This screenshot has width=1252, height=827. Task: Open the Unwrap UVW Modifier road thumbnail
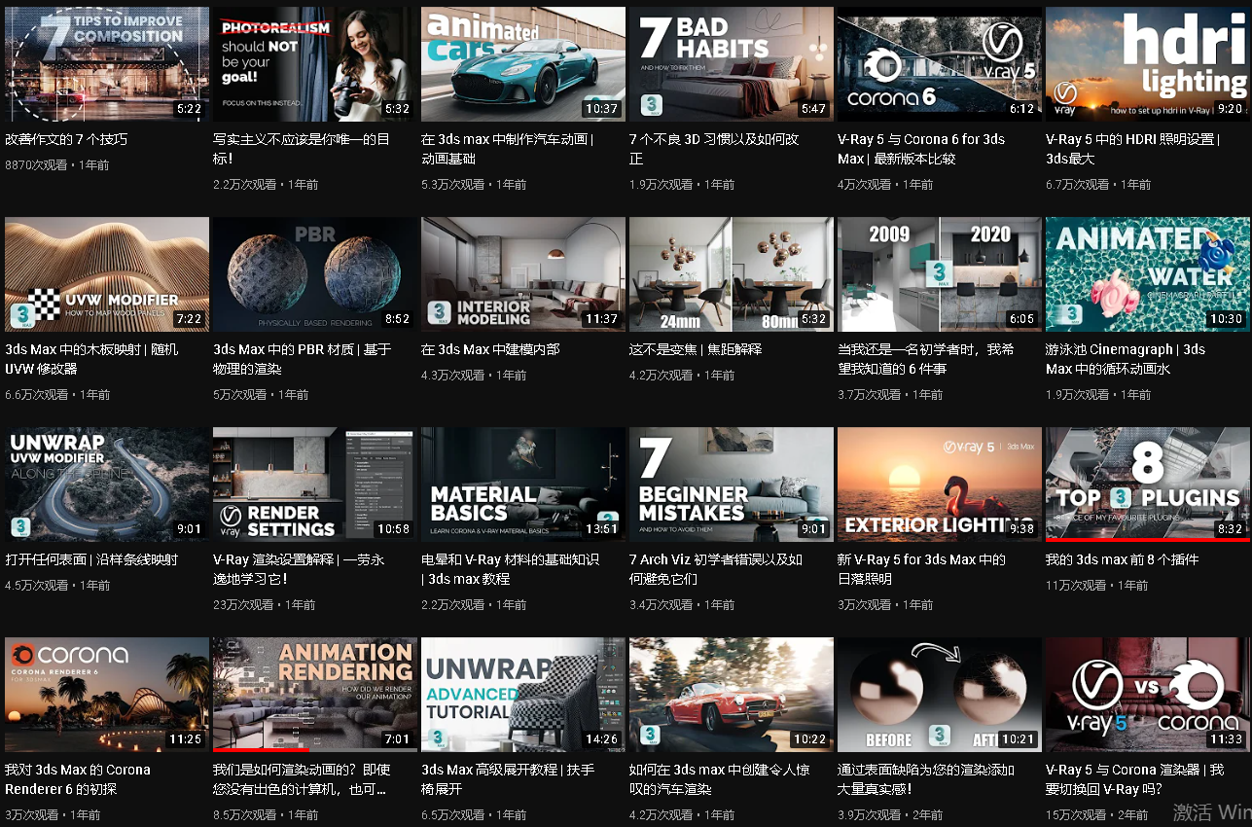107,485
